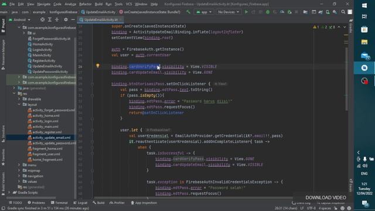Open the Refactor menu
Viewport: 375px width, 211px height.
coord(86,4)
